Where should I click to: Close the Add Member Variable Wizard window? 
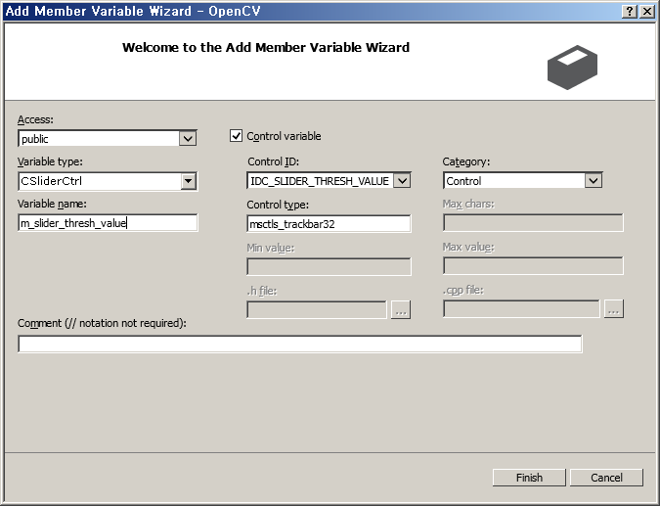(646, 11)
